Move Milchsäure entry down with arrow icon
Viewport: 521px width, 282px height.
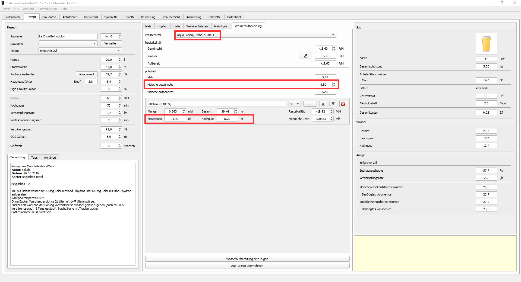(x=333, y=104)
